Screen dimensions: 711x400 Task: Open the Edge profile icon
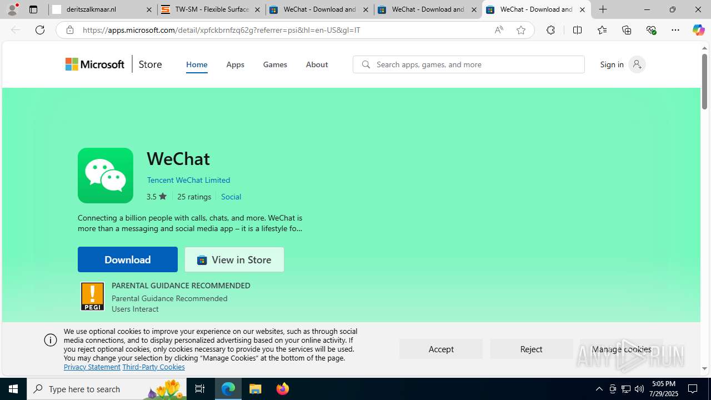pyautogui.click(x=12, y=9)
